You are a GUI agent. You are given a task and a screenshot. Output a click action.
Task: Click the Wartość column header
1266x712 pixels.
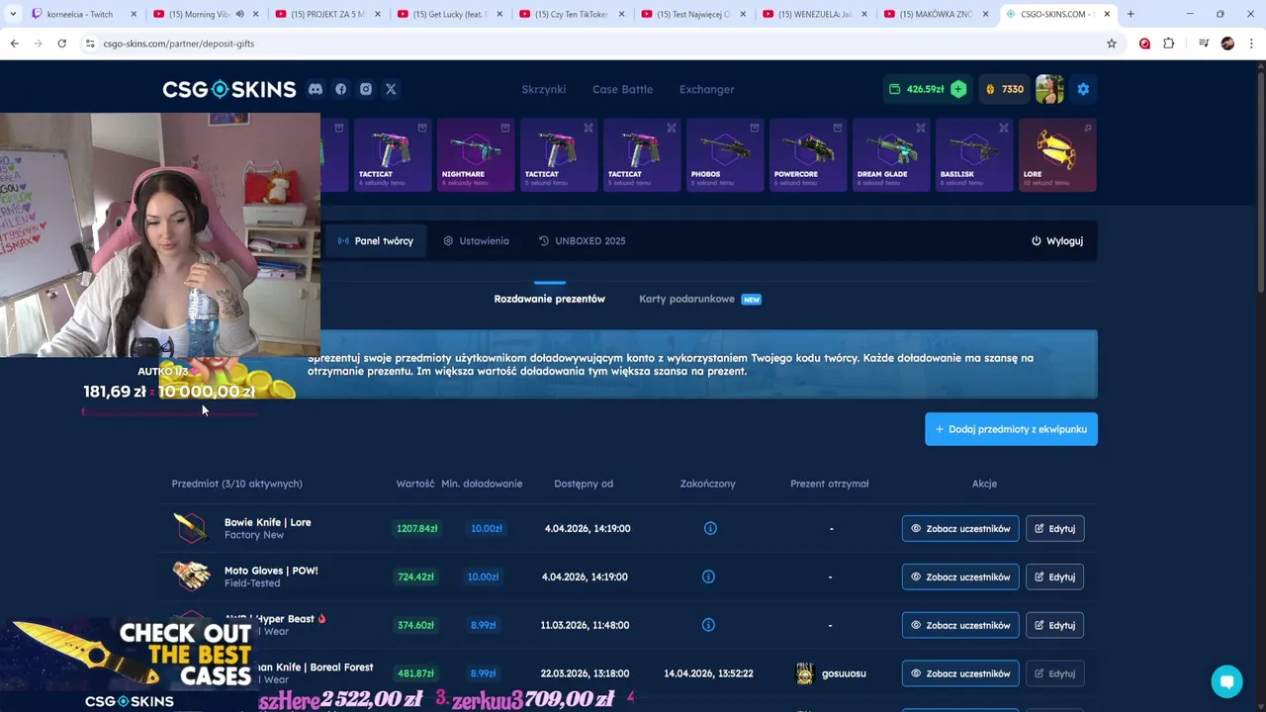click(x=415, y=484)
